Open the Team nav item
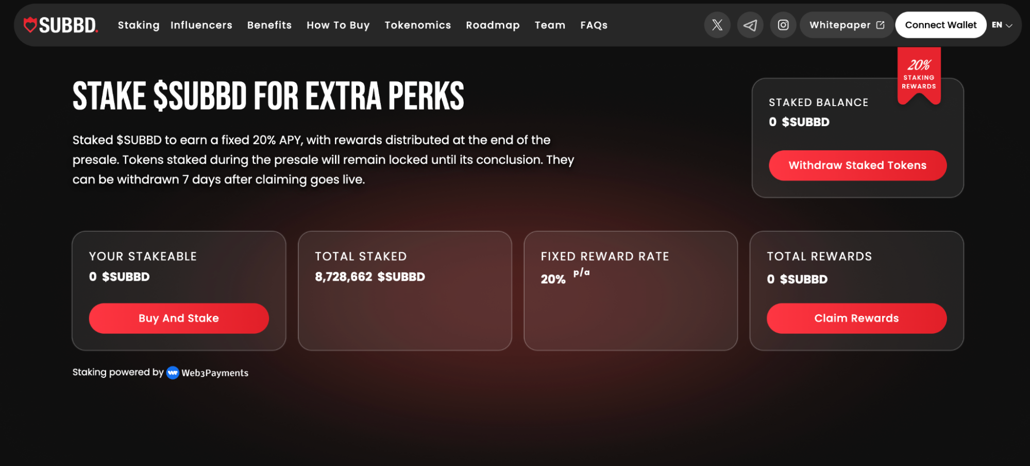Screen dimensions: 1030x466 click(550, 25)
